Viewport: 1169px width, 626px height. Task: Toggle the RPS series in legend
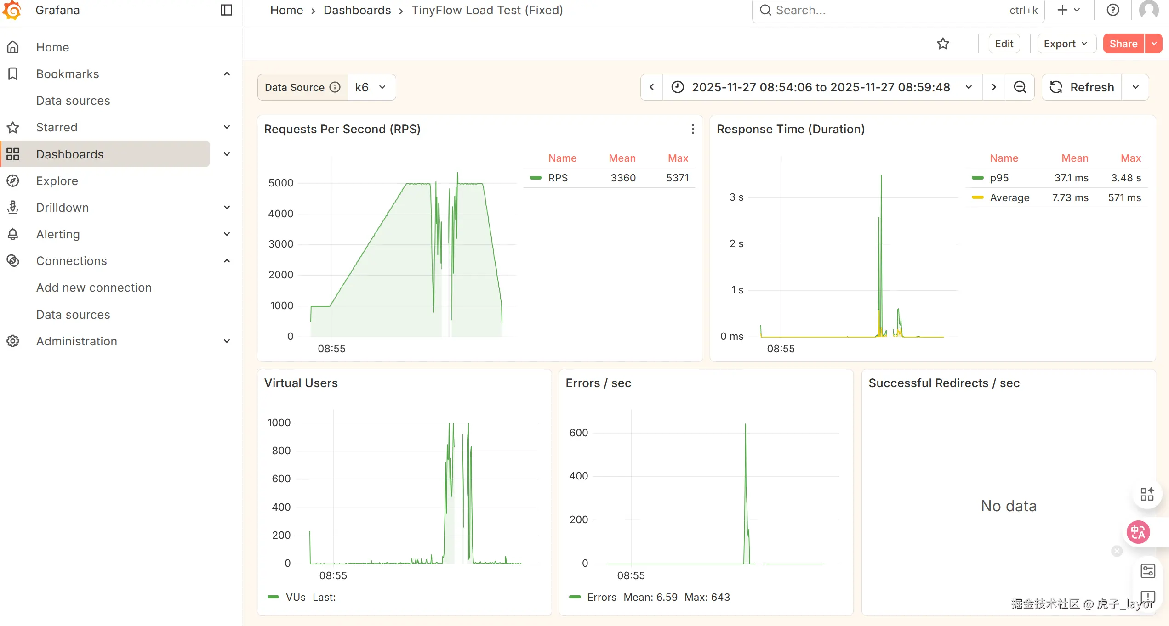click(558, 178)
